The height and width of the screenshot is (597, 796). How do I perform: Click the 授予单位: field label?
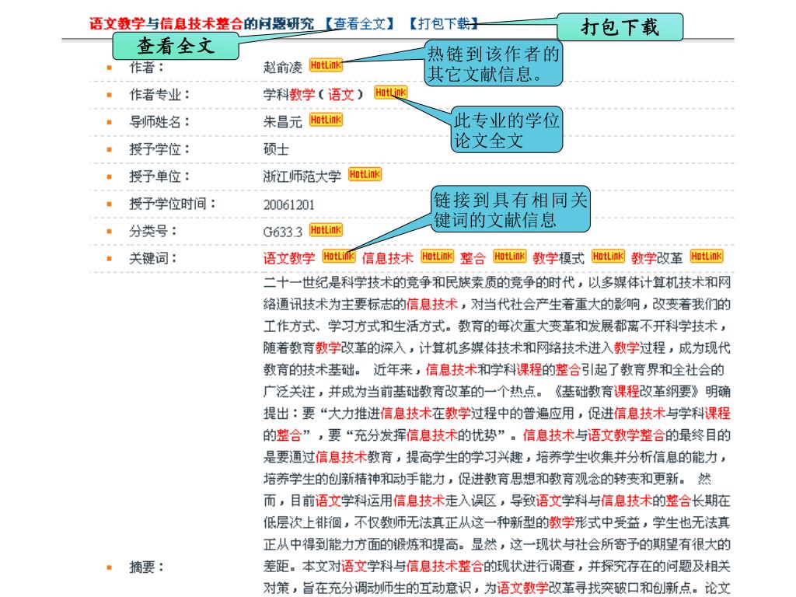click(159, 176)
